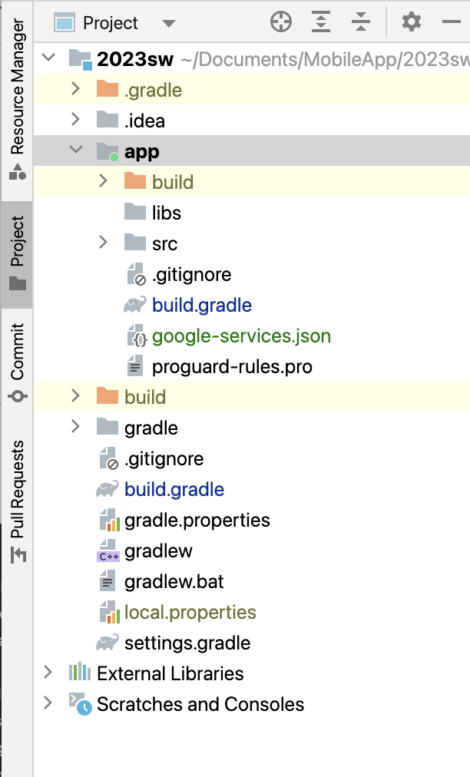
Task: Open the Pull Requests side tab
Action: (x=16, y=501)
